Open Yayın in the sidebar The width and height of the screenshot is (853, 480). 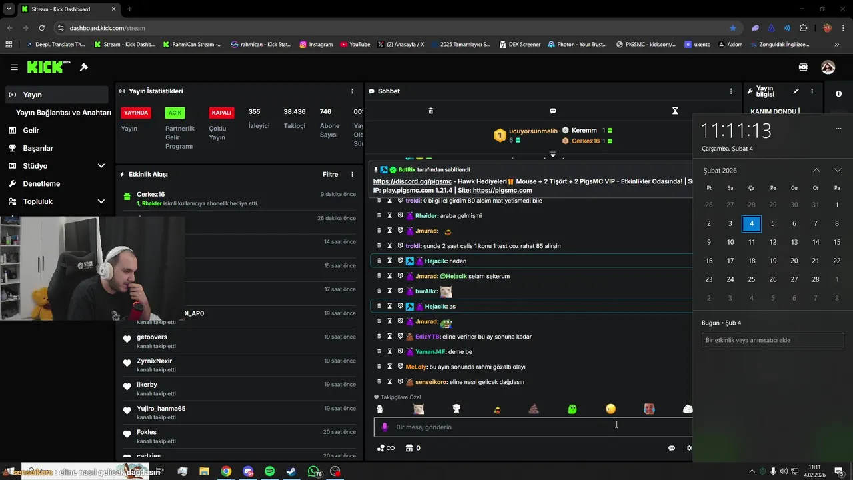[x=57, y=95]
